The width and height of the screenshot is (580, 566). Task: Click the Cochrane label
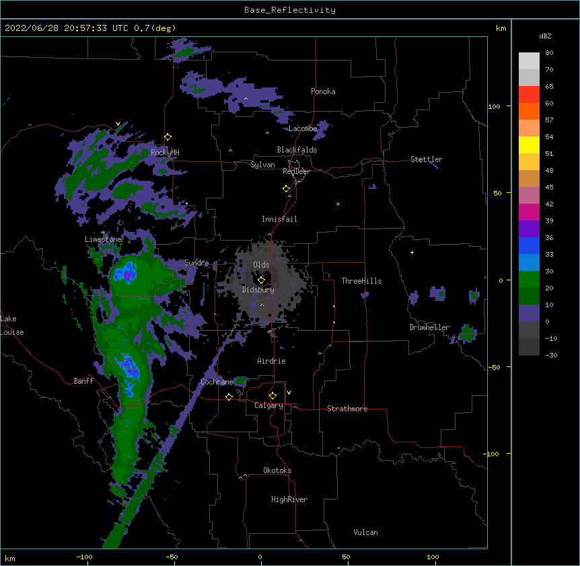pos(217,382)
